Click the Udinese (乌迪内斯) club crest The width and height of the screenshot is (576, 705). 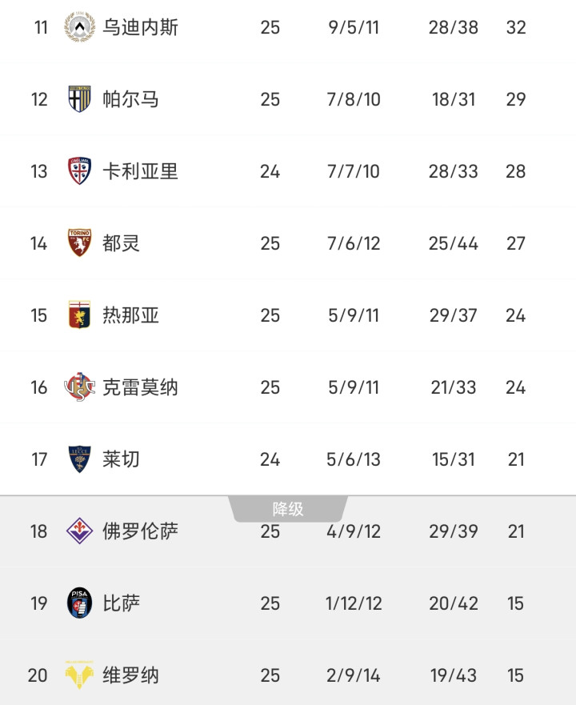[x=79, y=27]
